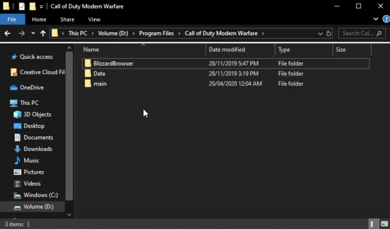The height and width of the screenshot is (229, 390).
Task: Click the Refresh button in address bar
Action: (x=329, y=33)
